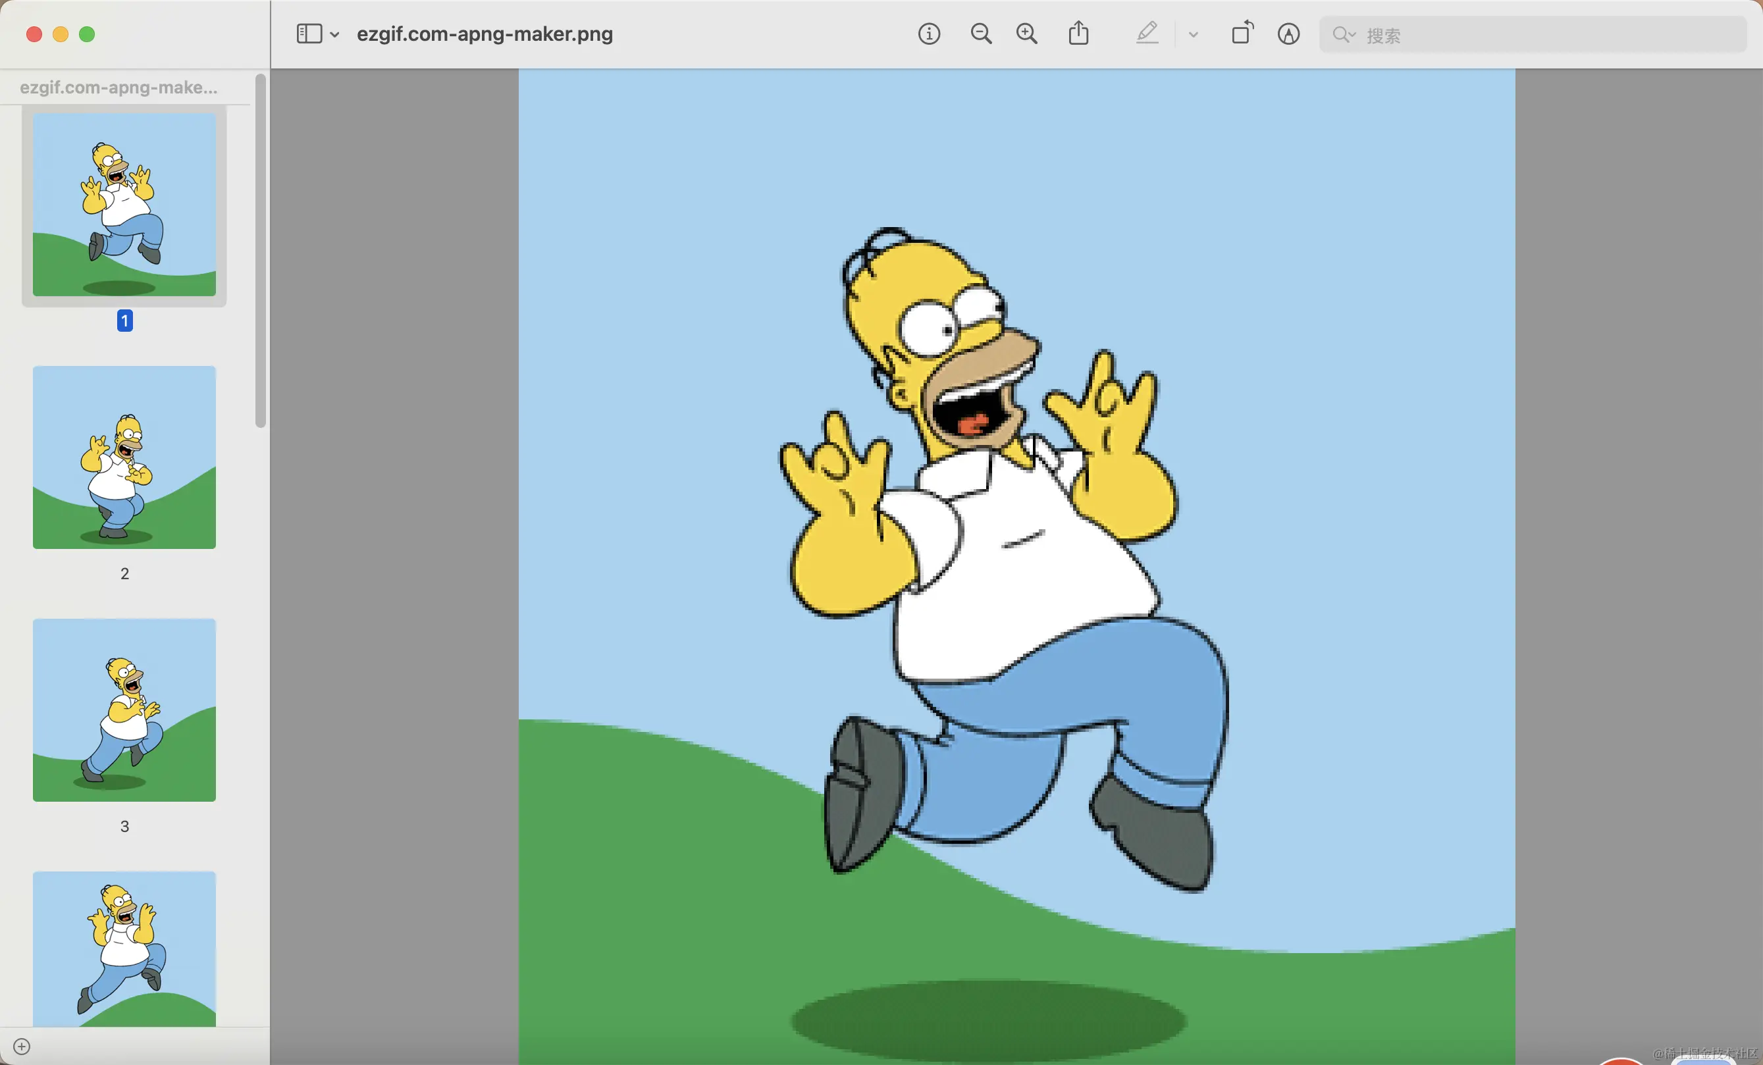Screen dimensions: 1763x1065
Task: Open highlight options dropdown arrow
Action: (x=1193, y=34)
